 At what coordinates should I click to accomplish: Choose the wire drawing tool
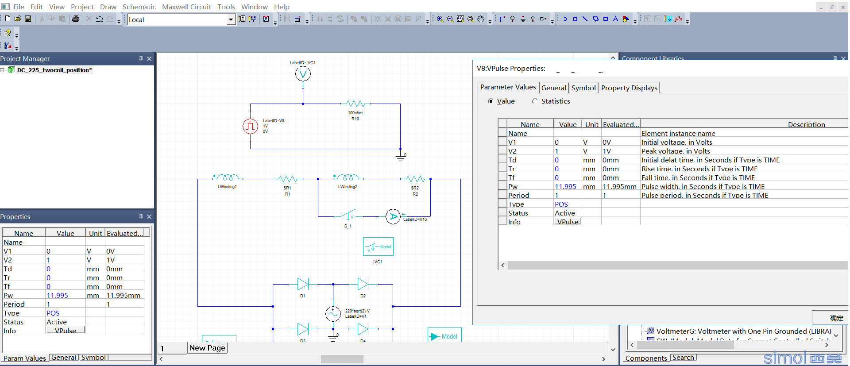tap(502, 19)
